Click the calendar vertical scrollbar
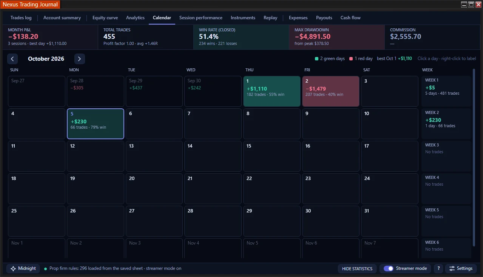 [x=474, y=157]
